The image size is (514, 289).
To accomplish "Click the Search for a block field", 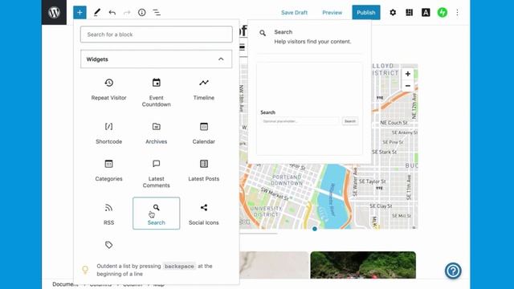I will 157,35.
